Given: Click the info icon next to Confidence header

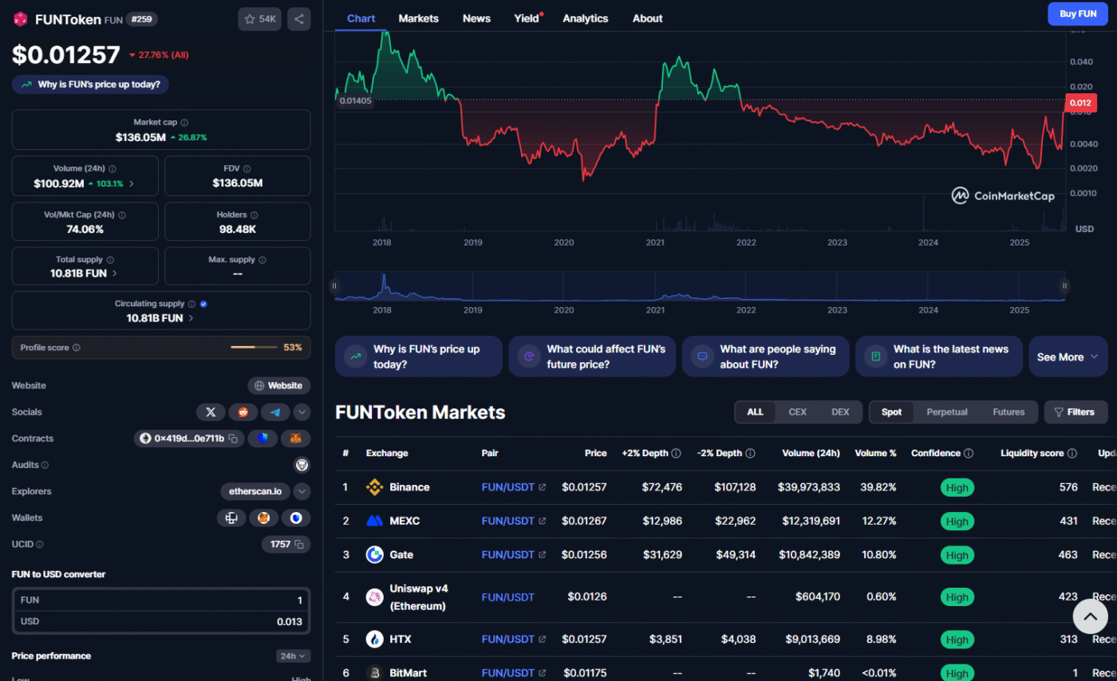Looking at the screenshot, I should tap(969, 453).
